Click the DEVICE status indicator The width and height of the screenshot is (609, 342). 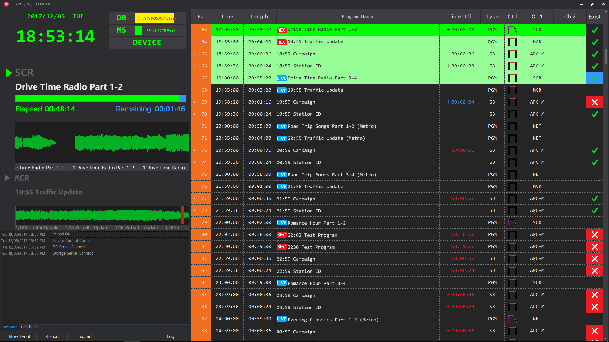147,43
